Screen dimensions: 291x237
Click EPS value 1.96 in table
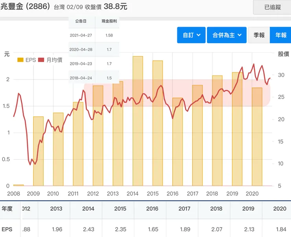(x=57, y=230)
